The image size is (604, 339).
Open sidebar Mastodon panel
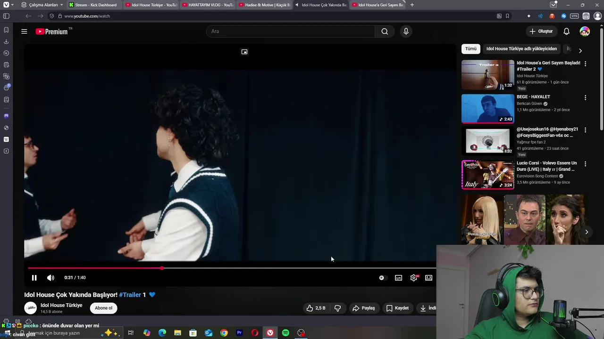click(6, 116)
